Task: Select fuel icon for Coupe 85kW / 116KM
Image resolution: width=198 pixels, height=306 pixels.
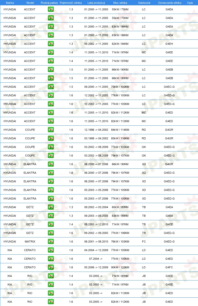Action: 51,138
